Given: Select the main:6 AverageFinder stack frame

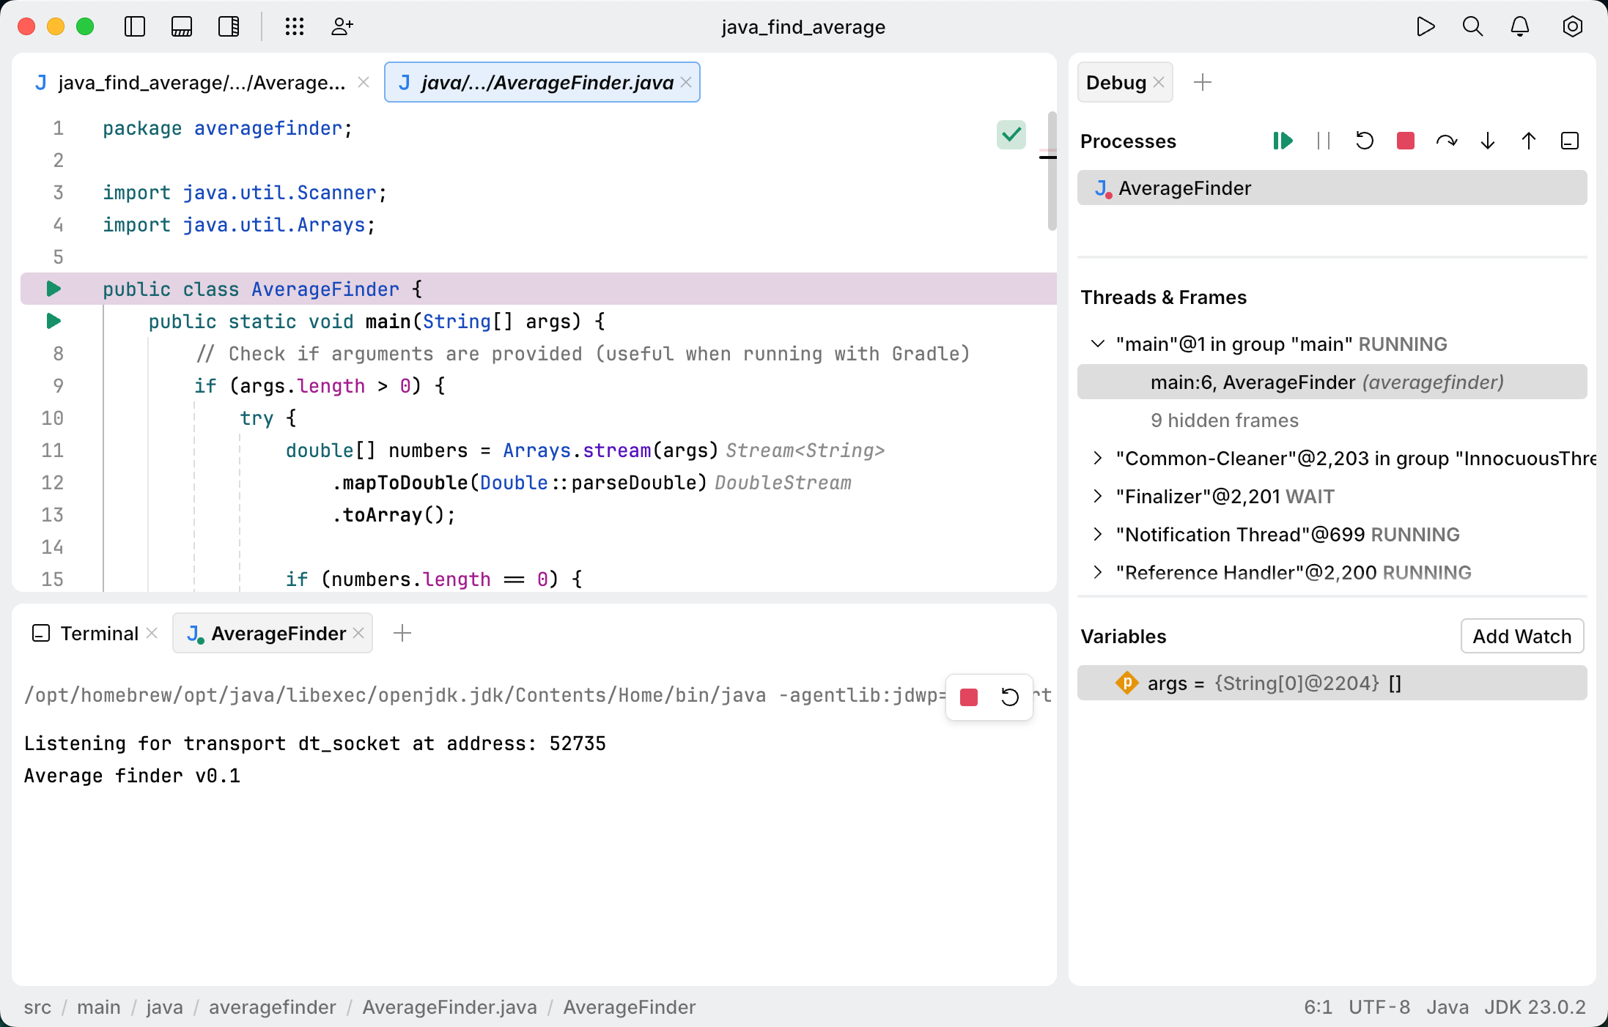Looking at the screenshot, I should (1327, 382).
